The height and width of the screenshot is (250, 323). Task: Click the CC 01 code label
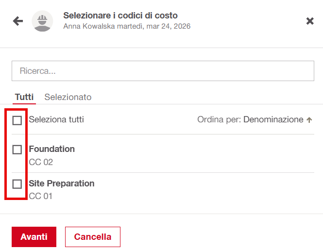click(41, 196)
